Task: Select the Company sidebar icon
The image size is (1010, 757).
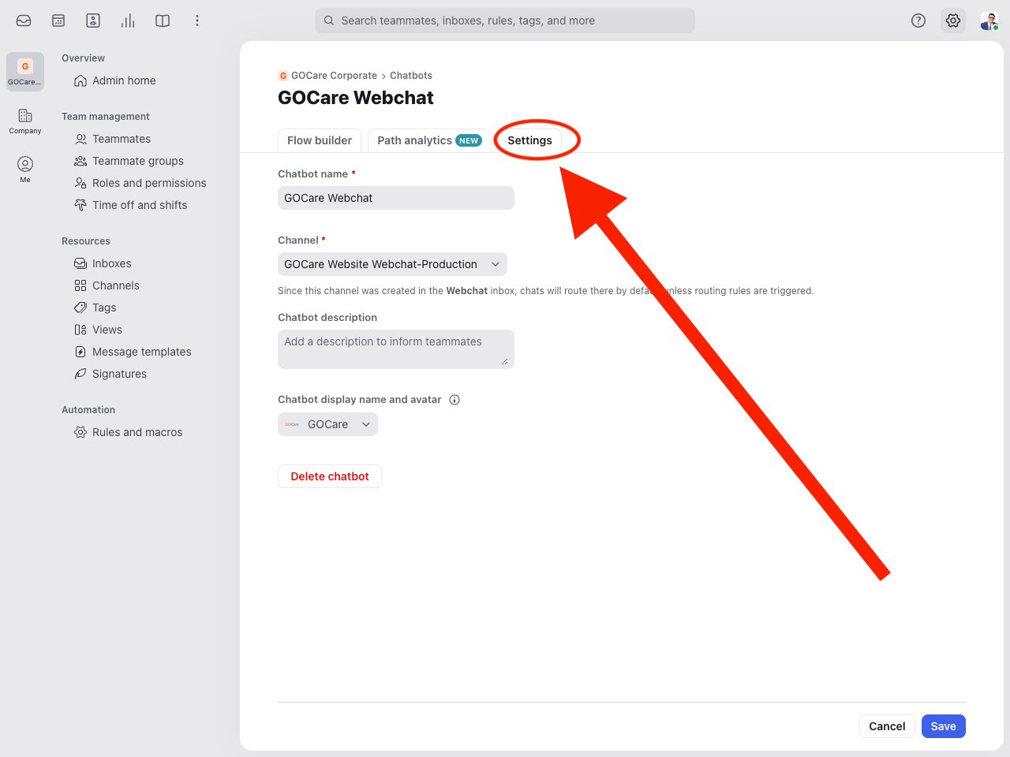Action: (25, 121)
